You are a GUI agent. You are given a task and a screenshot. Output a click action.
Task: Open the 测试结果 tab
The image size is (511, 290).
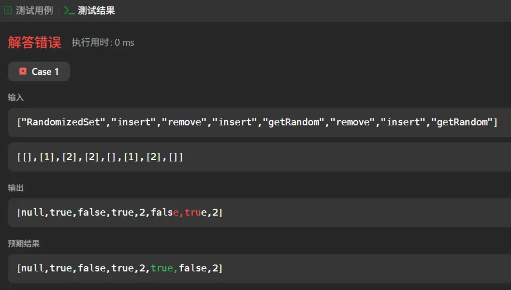[96, 11]
